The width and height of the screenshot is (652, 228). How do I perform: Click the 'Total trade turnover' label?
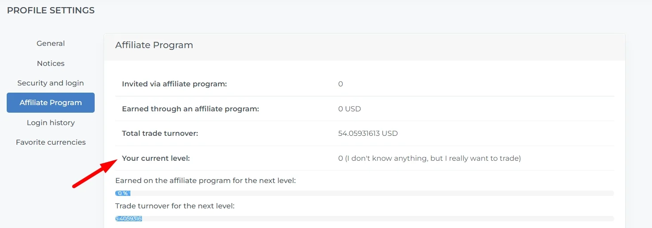click(x=160, y=133)
